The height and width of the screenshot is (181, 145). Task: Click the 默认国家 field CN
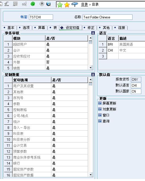(x=136, y=91)
